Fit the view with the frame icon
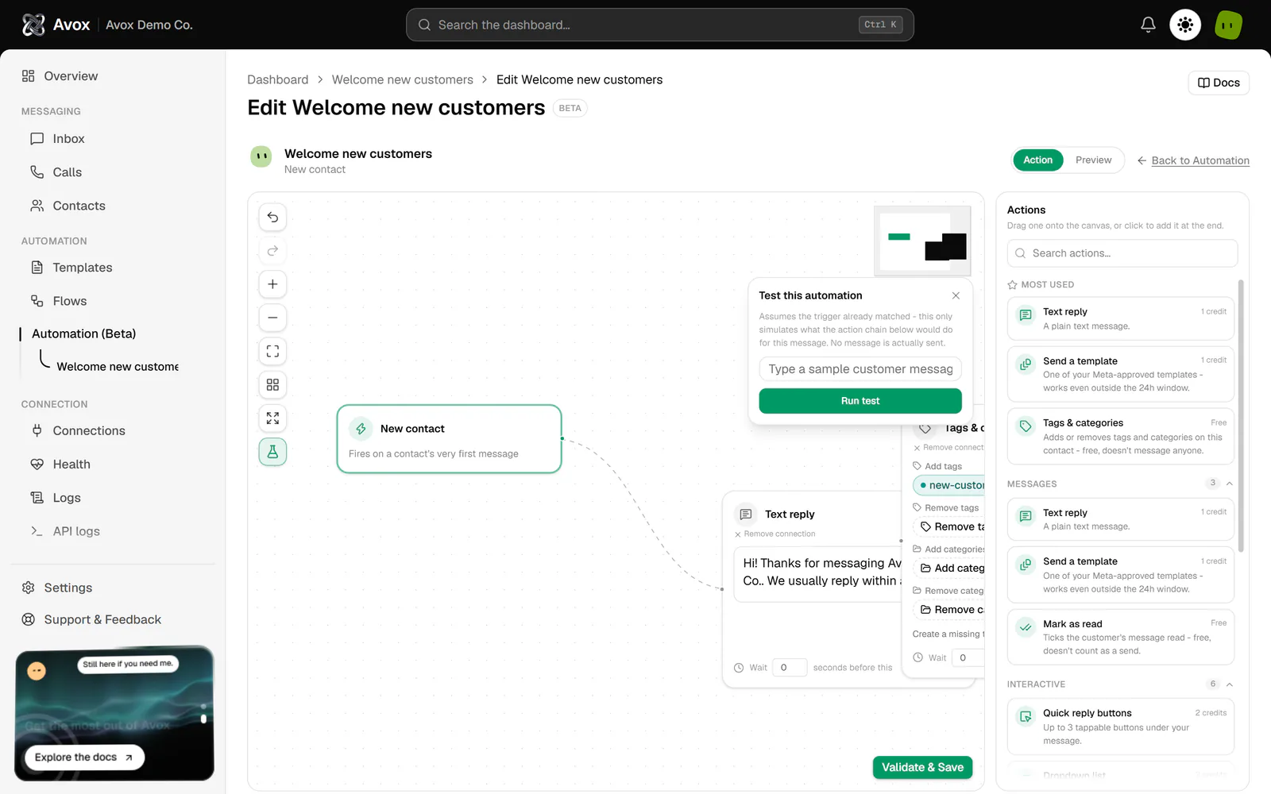This screenshot has height=794, width=1271. [x=272, y=351]
